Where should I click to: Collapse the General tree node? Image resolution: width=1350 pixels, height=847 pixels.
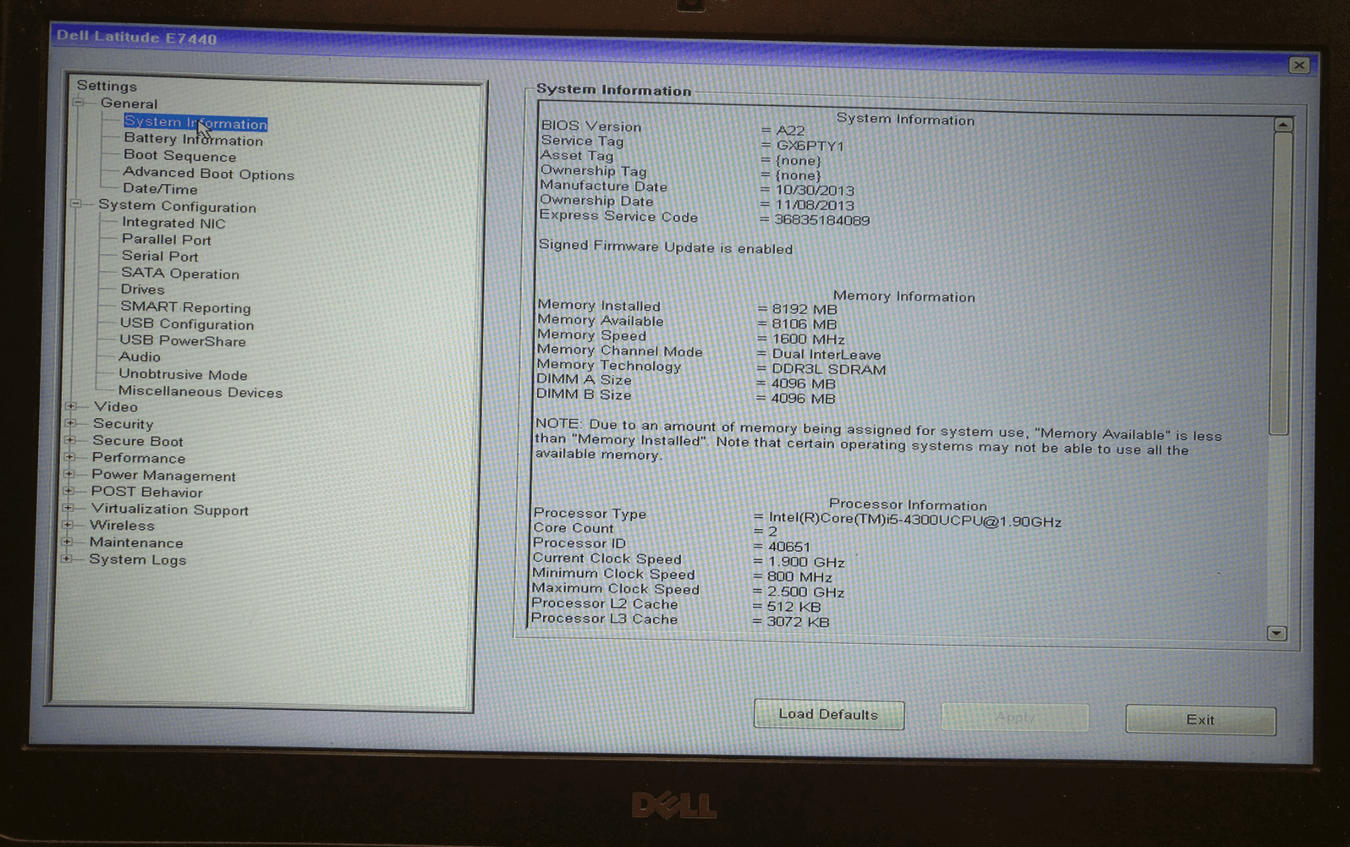point(79,103)
